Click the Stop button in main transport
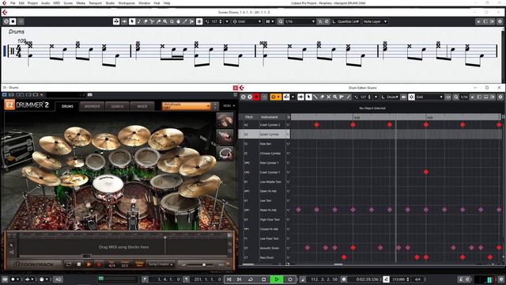The width and height of the screenshot is (506, 285). coord(263,279)
